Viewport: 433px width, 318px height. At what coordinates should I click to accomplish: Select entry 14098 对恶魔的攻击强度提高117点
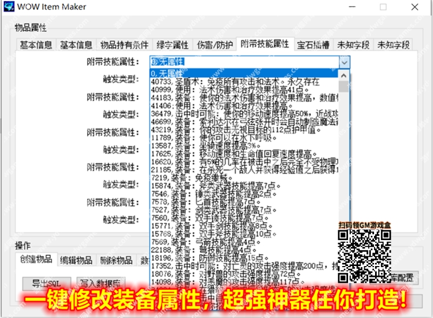coord(244,282)
